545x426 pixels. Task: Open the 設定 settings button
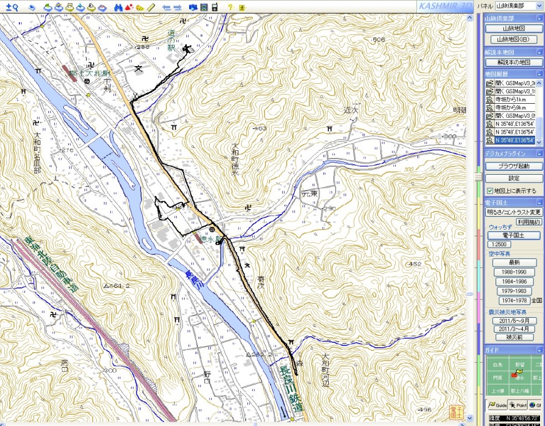click(514, 178)
